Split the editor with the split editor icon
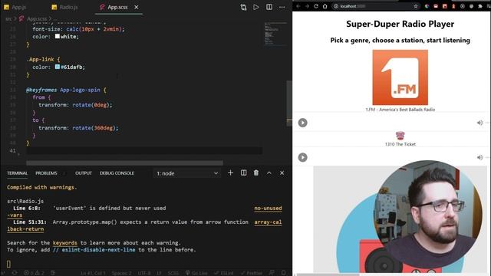 [269, 7]
